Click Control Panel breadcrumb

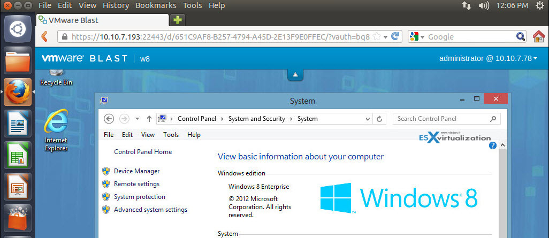coord(197,119)
